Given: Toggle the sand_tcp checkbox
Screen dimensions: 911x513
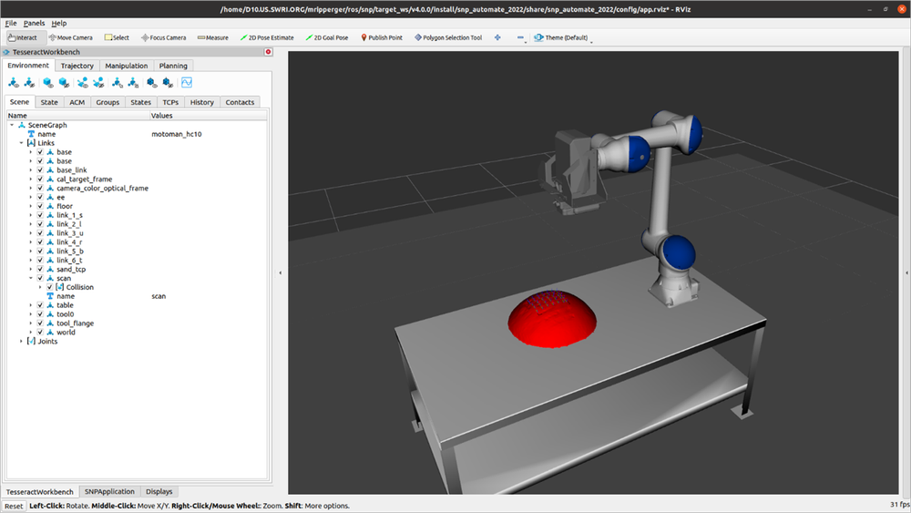Looking at the screenshot, I should (x=40, y=269).
